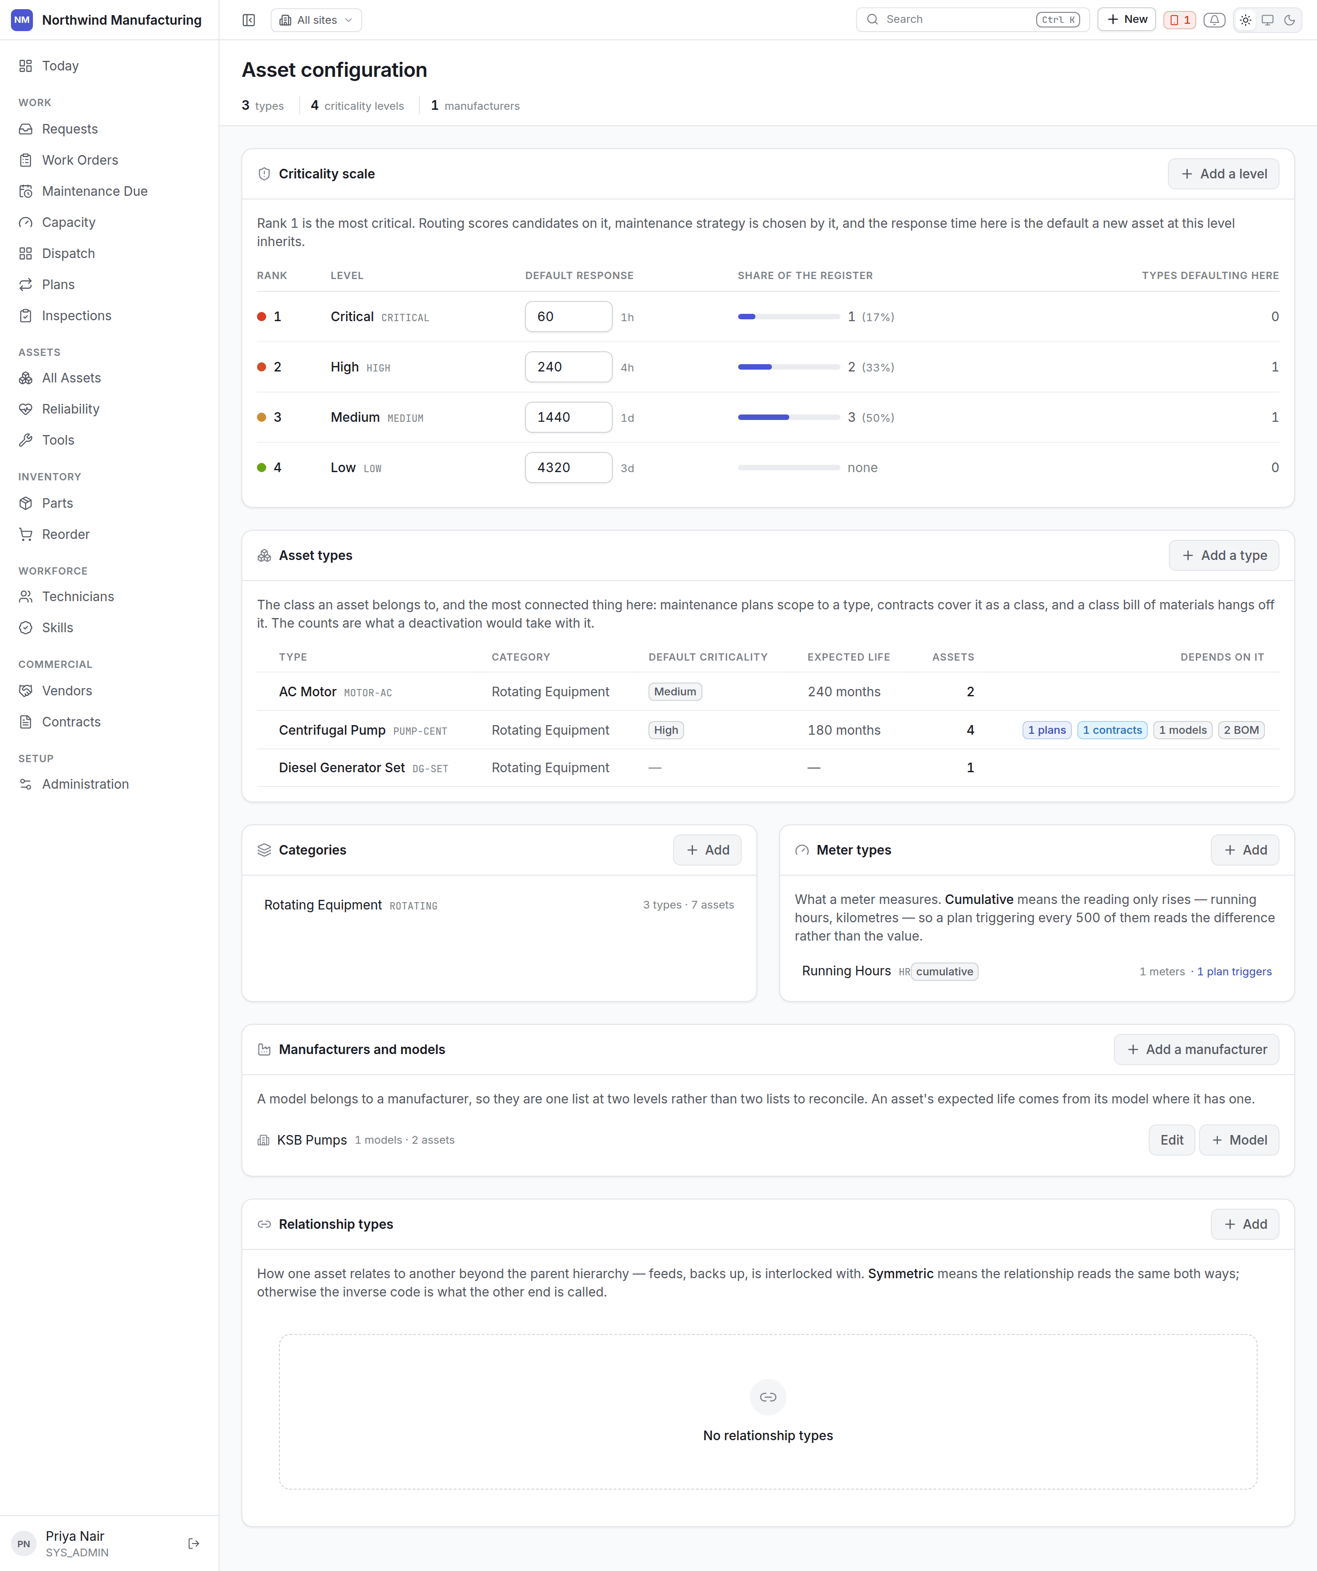Image resolution: width=1317 pixels, height=1571 pixels.
Task: Add a new category
Action: 707,850
